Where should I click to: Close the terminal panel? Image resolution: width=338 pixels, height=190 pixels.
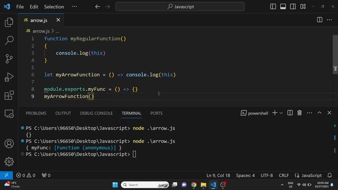(x=329, y=113)
